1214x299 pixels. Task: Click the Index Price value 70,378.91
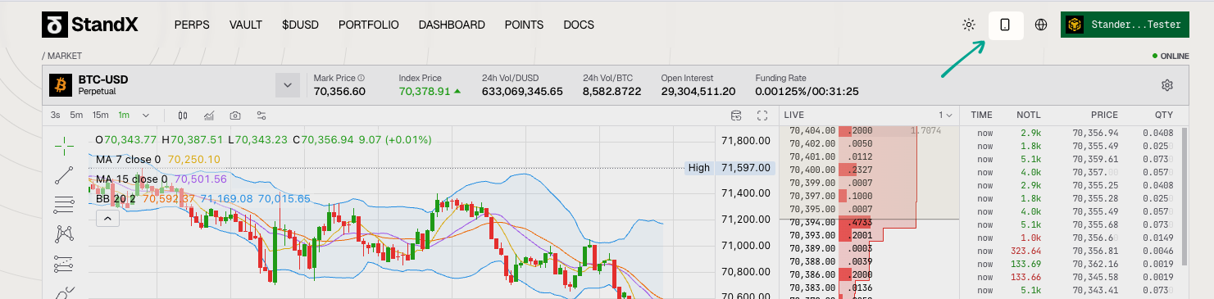(424, 91)
